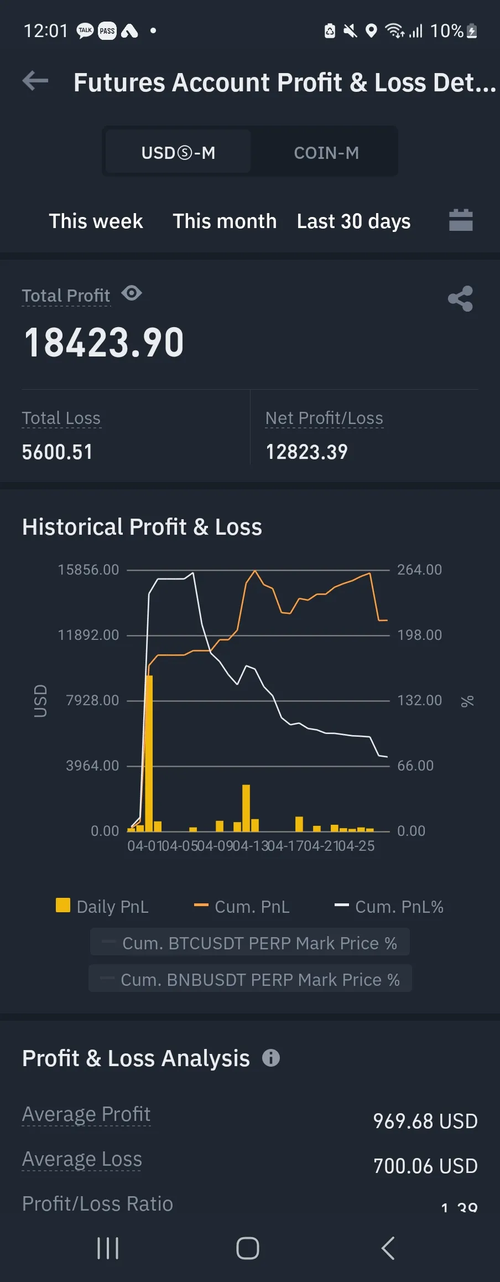This screenshot has width=500, height=1282.
Task: Tap the share icon
Action: (460, 299)
